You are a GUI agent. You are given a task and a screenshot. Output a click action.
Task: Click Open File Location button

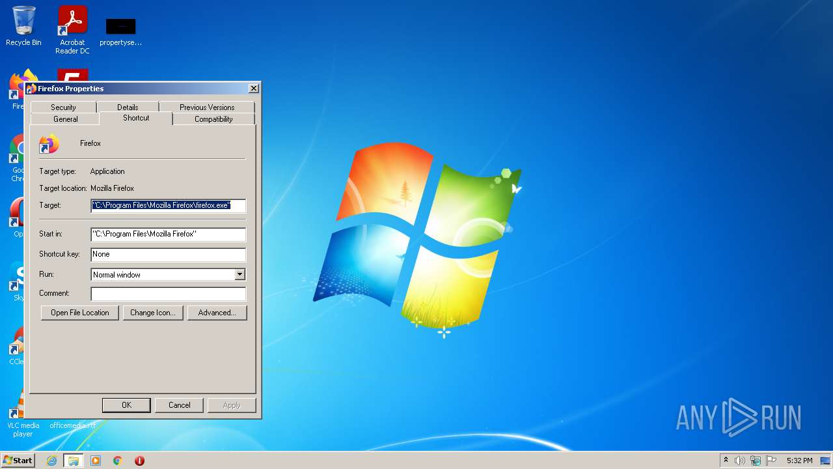coord(80,313)
